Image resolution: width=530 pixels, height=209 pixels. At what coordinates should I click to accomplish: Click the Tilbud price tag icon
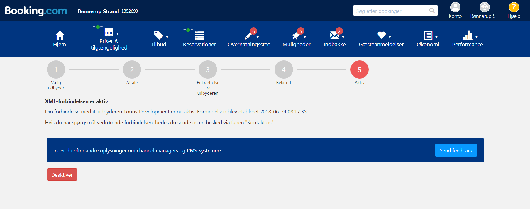(158, 35)
